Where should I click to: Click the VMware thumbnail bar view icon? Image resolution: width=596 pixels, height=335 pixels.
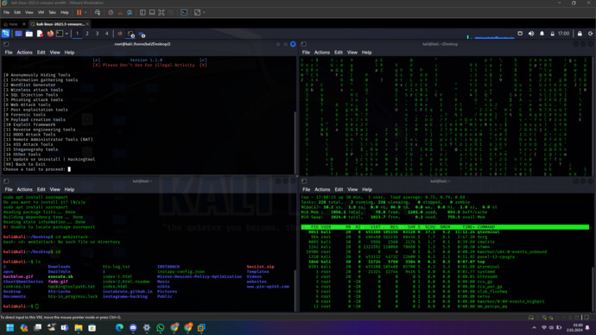click(152, 13)
